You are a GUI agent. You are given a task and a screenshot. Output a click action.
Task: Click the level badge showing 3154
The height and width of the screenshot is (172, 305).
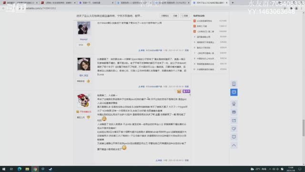(x=84, y=45)
